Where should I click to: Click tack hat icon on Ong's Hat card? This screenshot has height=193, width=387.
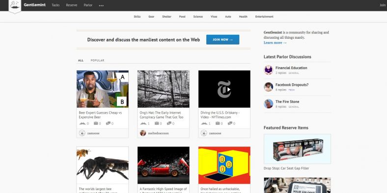pos(143,123)
